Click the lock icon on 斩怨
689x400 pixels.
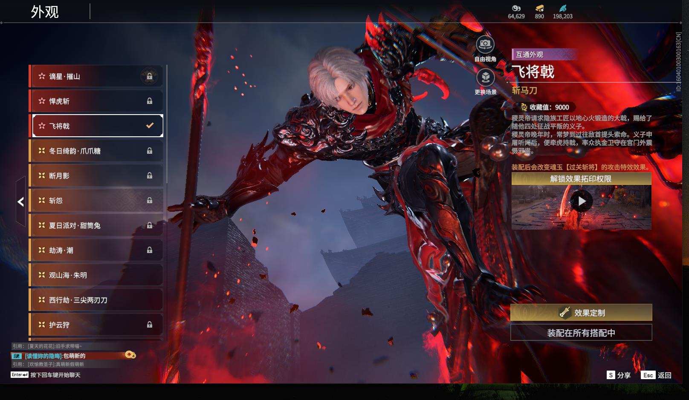point(150,200)
